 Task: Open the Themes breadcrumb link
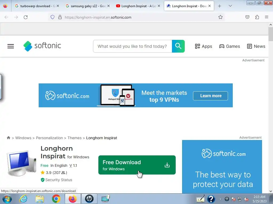75,138
